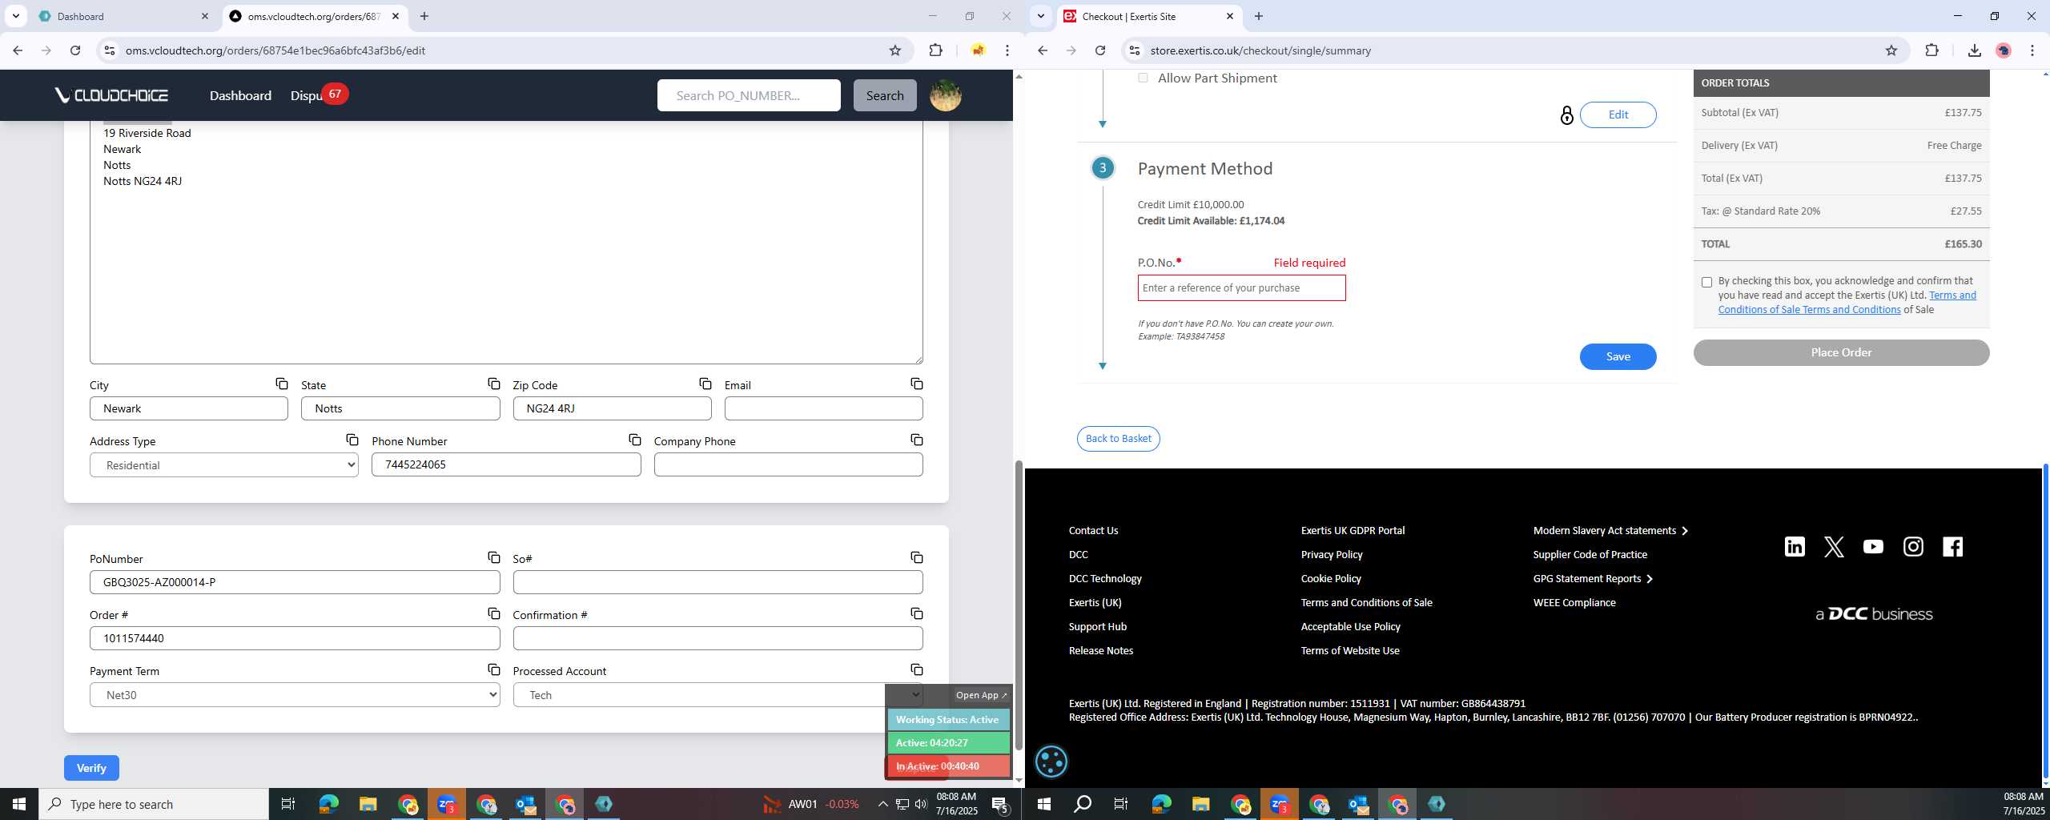Focus the Search PO_NUMBER field

(x=748, y=95)
